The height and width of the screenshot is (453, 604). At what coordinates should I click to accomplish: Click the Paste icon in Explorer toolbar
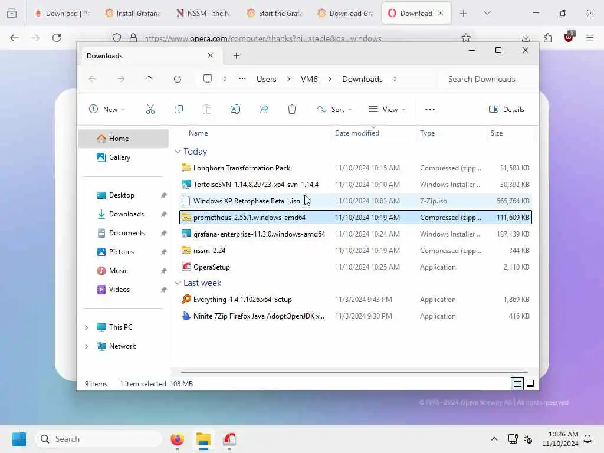[x=207, y=109]
